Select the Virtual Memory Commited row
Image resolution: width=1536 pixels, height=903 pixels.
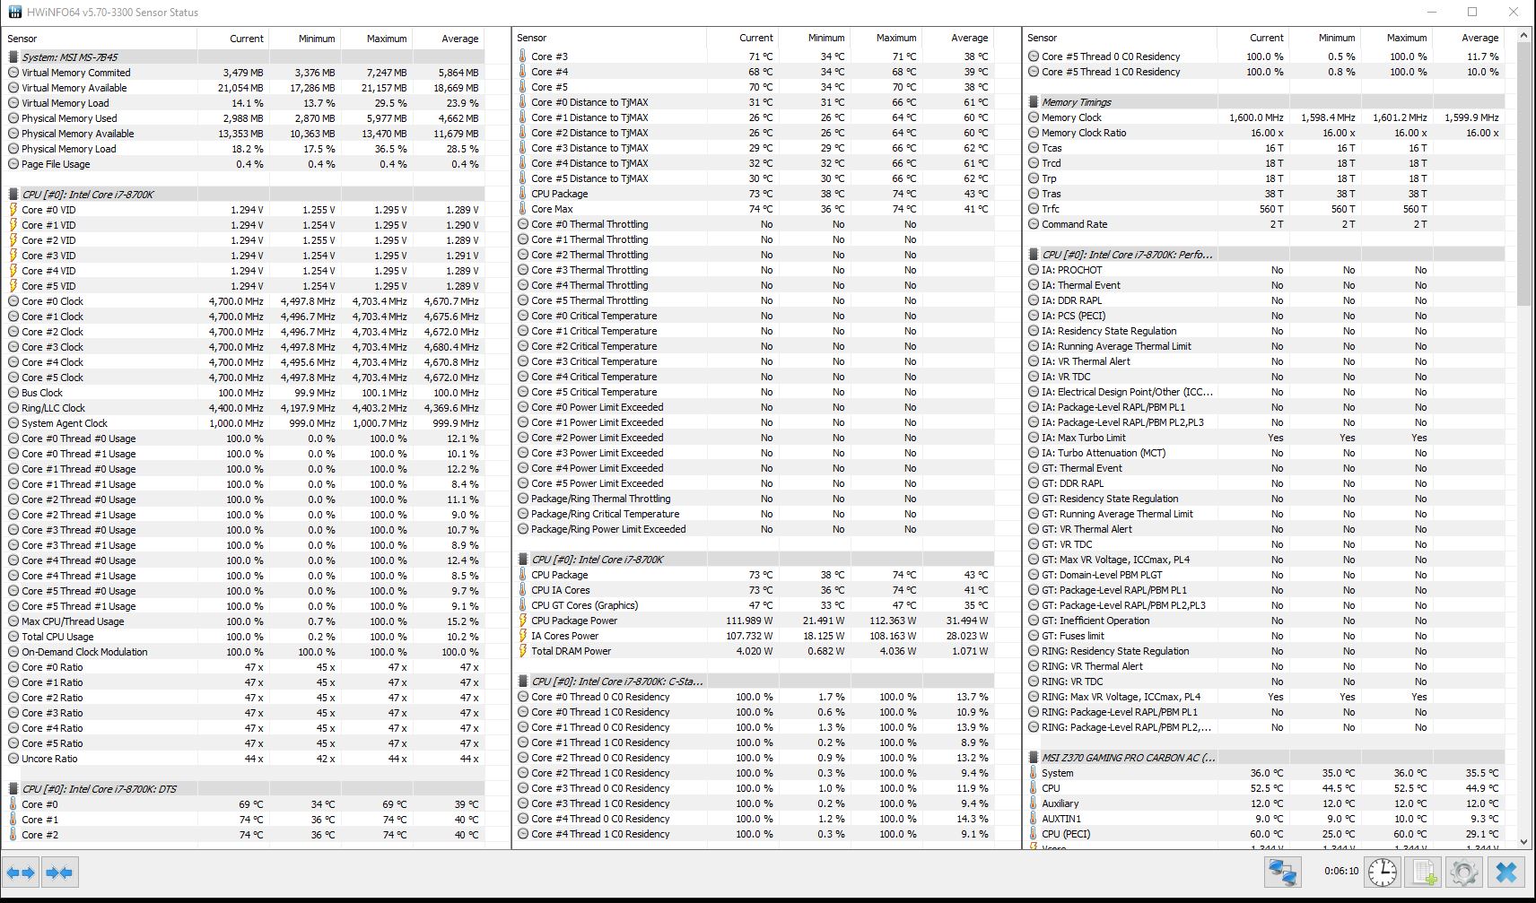point(244,73)
